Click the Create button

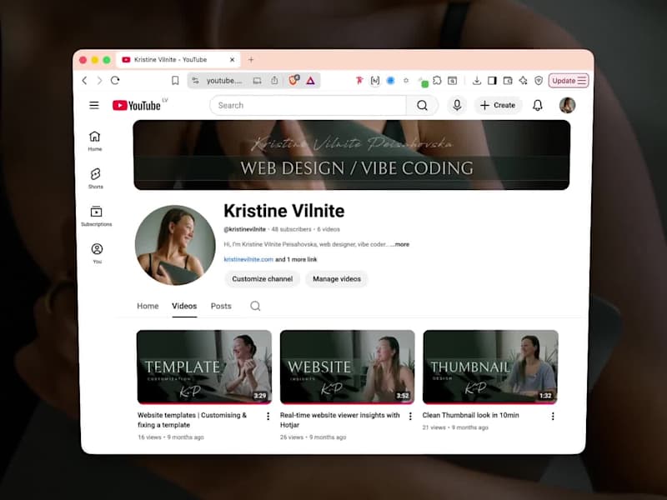click(498, 105)
